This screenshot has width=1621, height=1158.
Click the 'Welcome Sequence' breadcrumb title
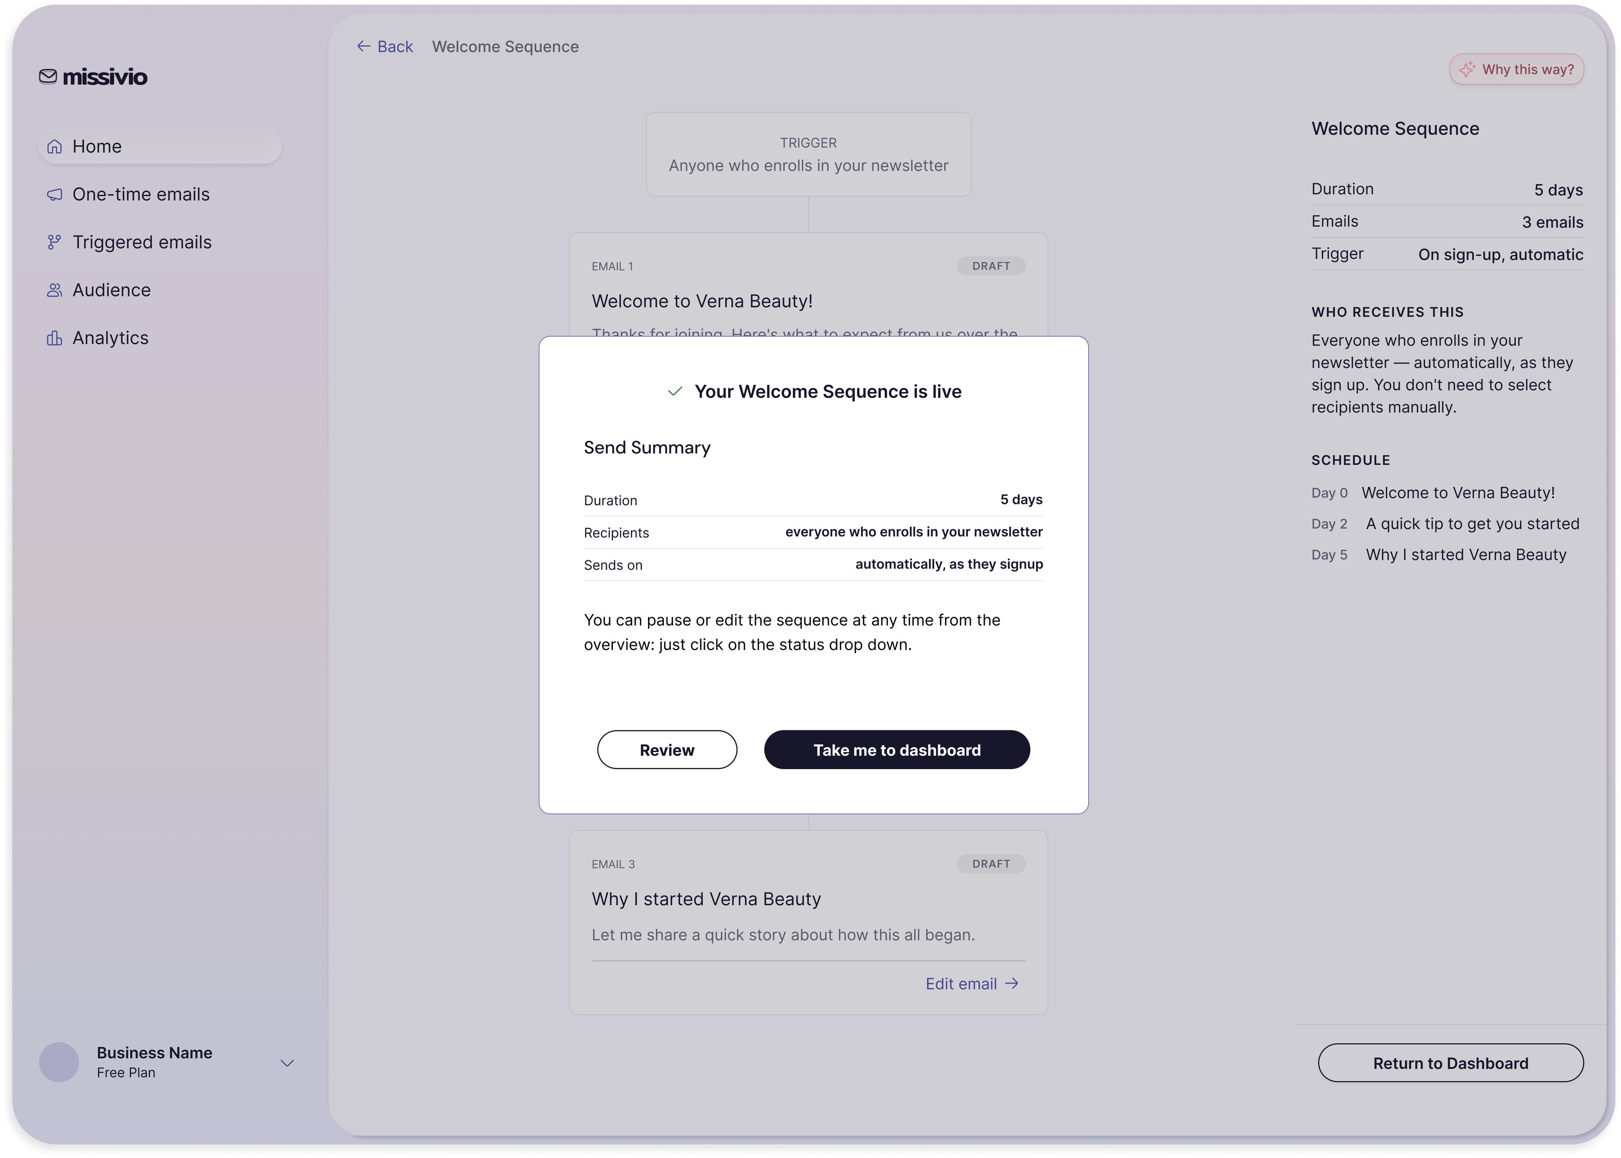click(x=505, y=46)
